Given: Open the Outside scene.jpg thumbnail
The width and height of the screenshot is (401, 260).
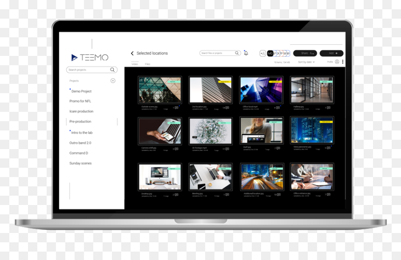Looking at the screenshot, I should [160, 90].
